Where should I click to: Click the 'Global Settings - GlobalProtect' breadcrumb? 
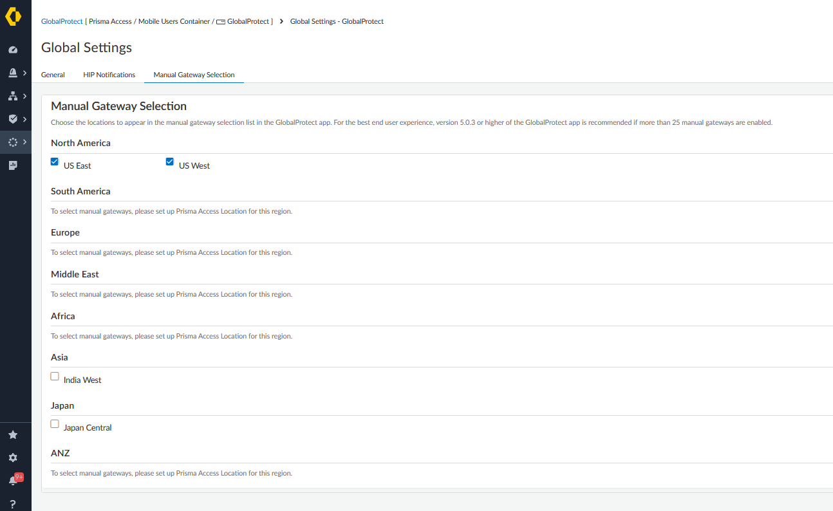337,21
